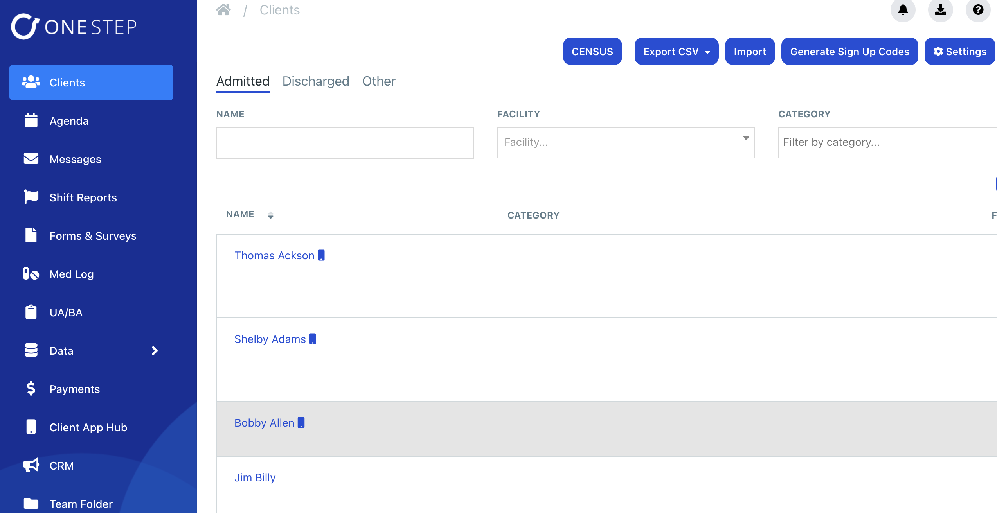The width and height of the screenshot is (997, 513).
Task: Click Generate Sign Up Codes button
Action: (849, 52)
